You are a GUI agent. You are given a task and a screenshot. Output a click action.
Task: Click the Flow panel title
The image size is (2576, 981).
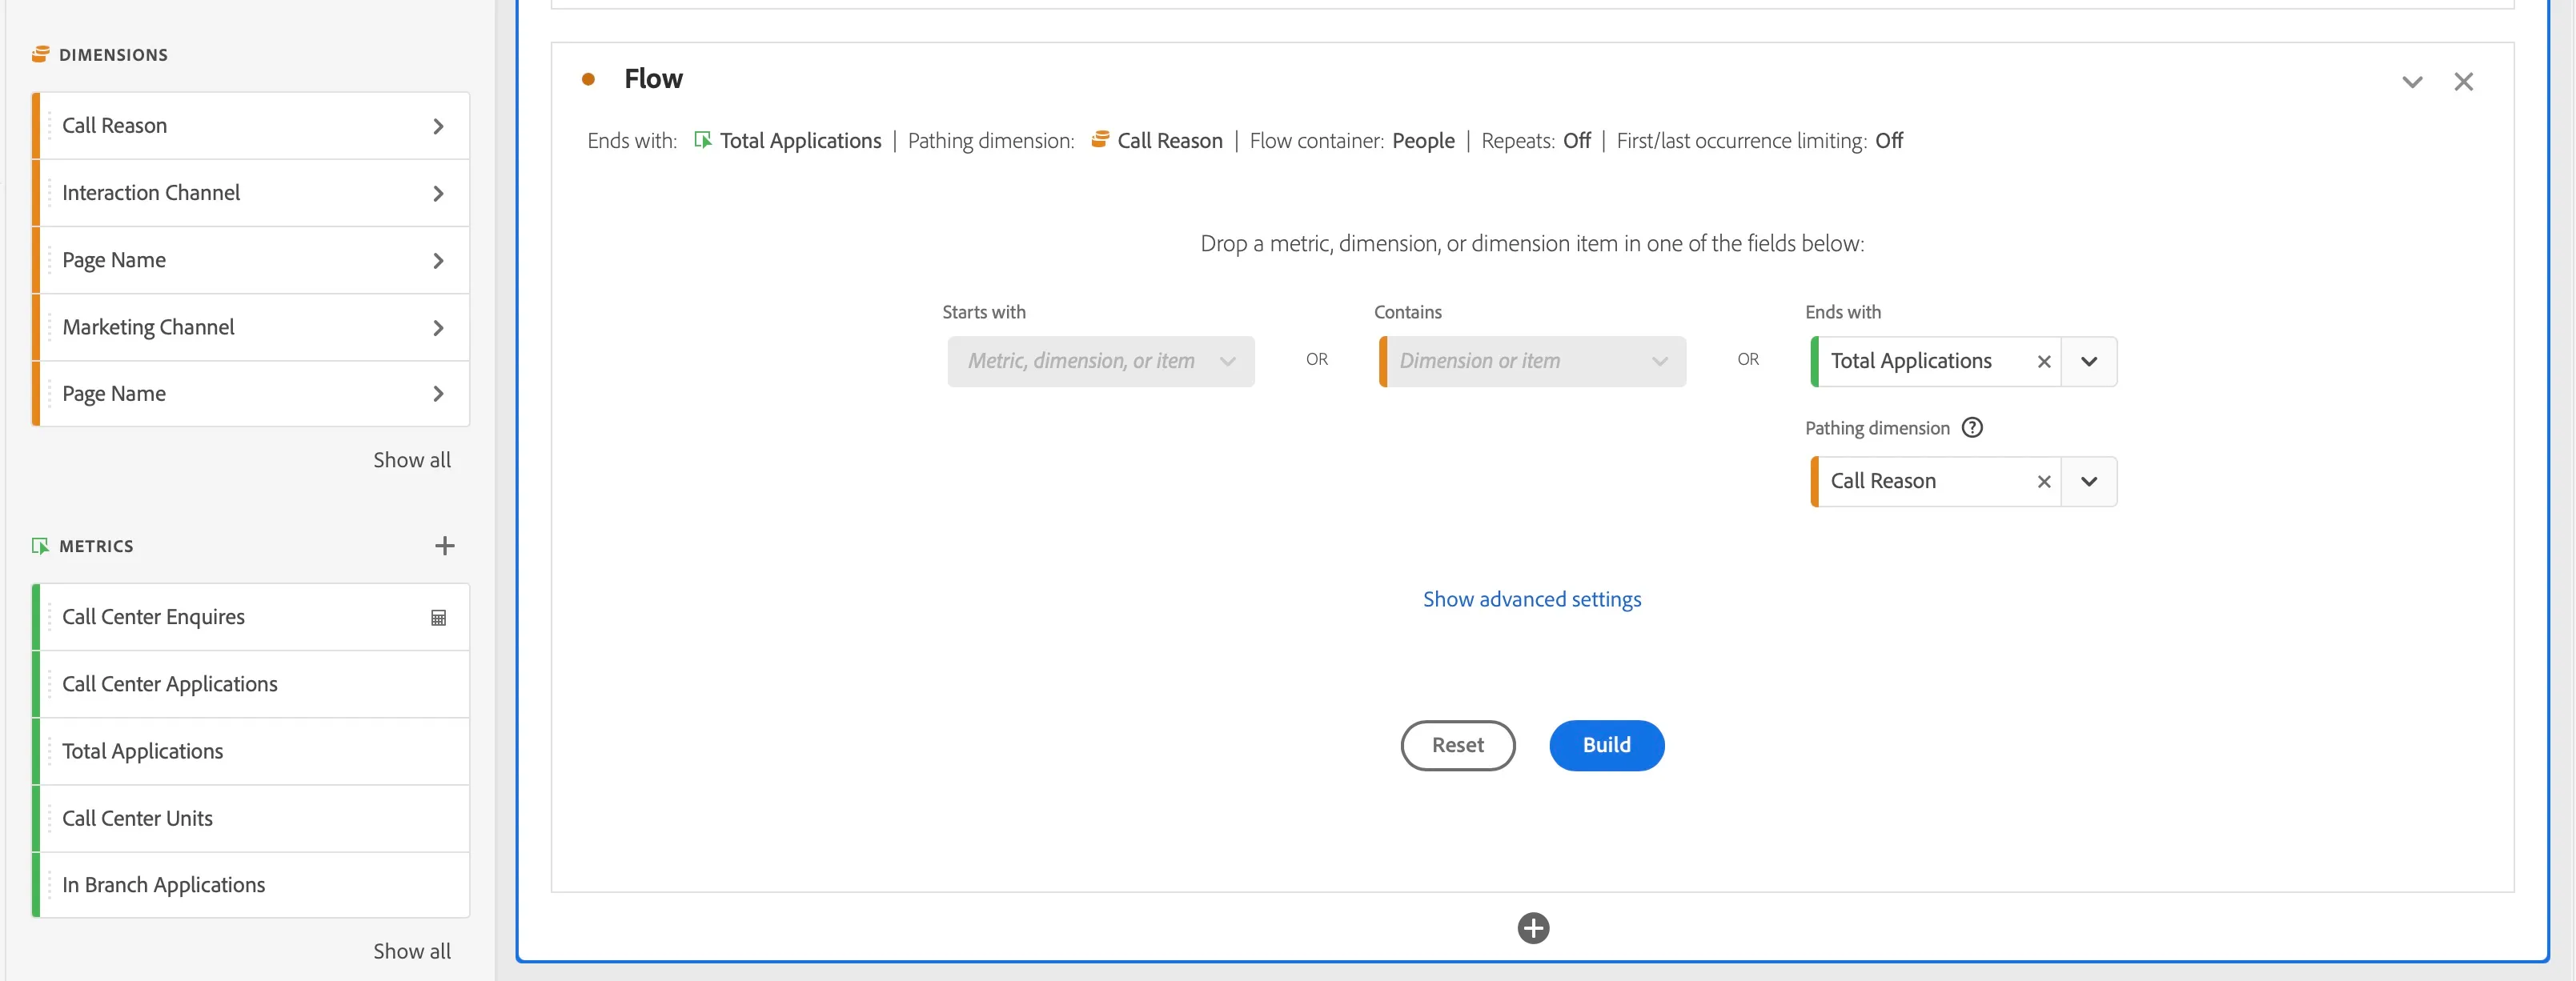point(653,79)
